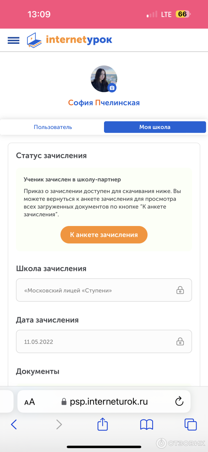Open Safari bookmarks
This screenshot has width=208, height=452.
point(147,424)
